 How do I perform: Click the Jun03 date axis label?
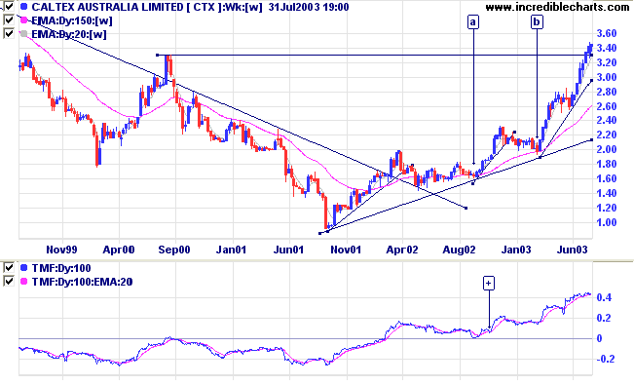pyautogui.click(x=573, y=250)
